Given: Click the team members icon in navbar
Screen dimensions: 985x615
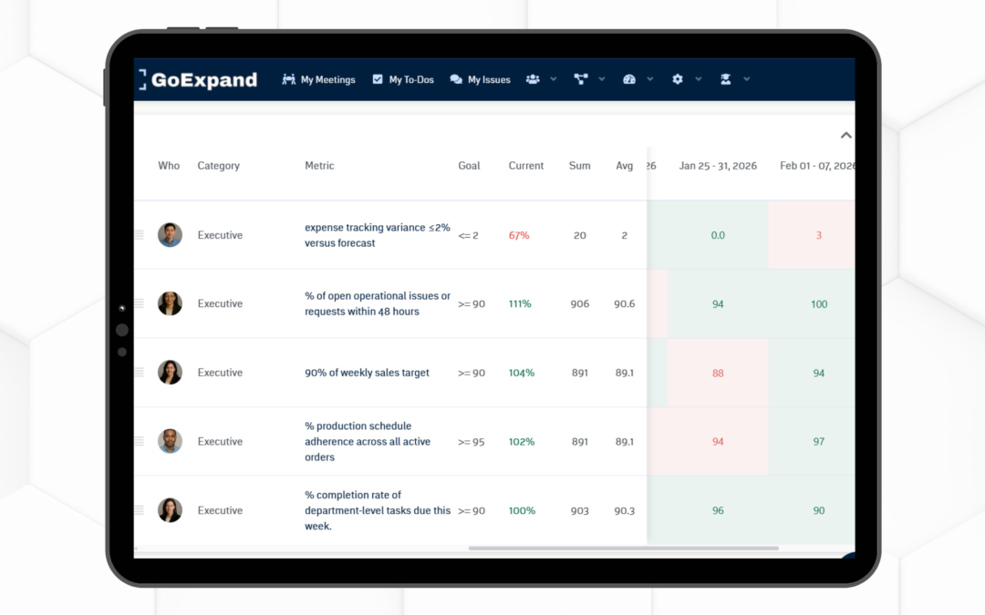Looking at the screenshot, I should [534, 79].
